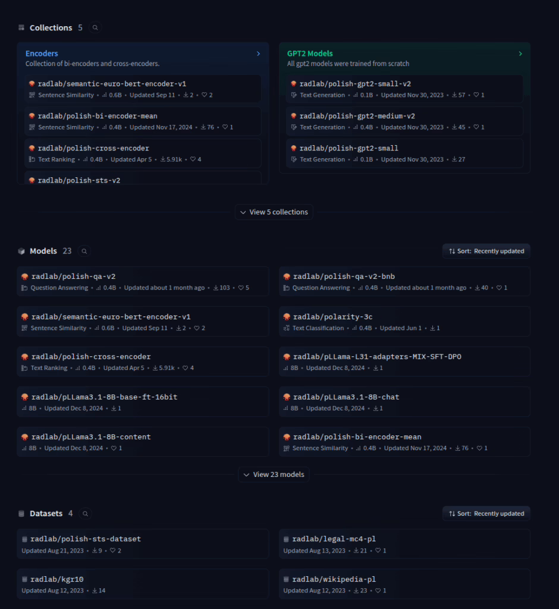Expand View 5 collections
The image size is (559, 609).
tap(274, 212)
